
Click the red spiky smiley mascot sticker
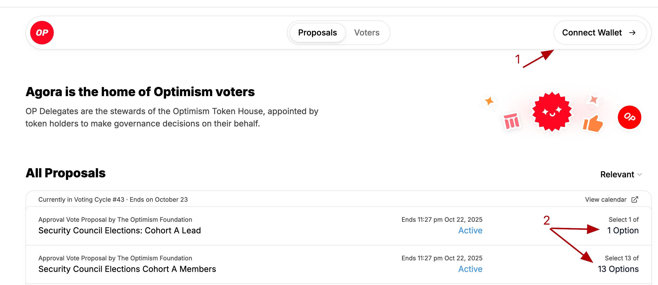[552, 112]
